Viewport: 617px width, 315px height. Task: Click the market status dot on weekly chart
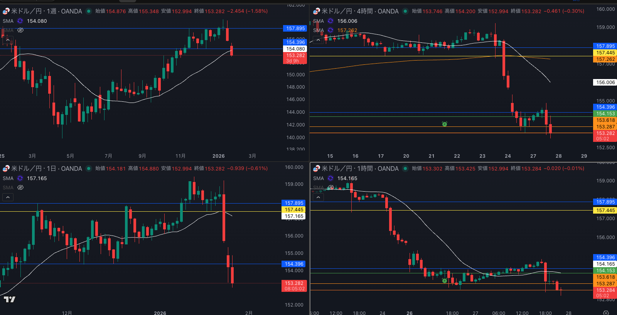coord(89,11)
